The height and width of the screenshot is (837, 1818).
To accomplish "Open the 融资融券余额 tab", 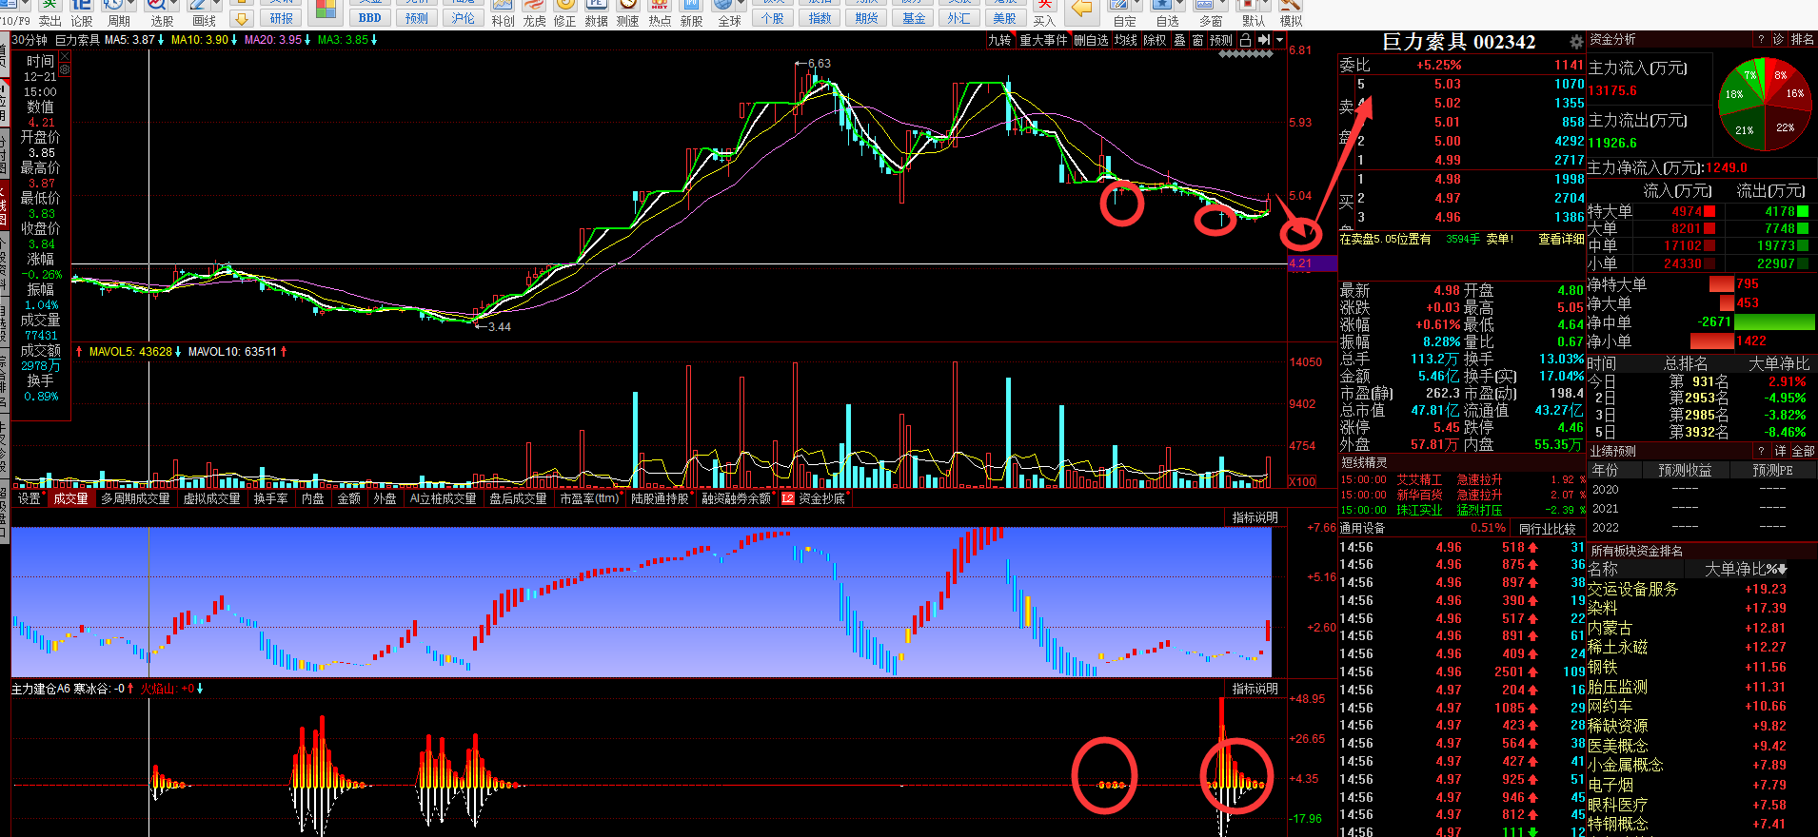I will coord(736,498).
